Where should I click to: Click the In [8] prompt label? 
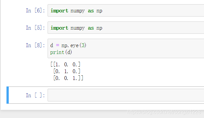pos(35,45)
